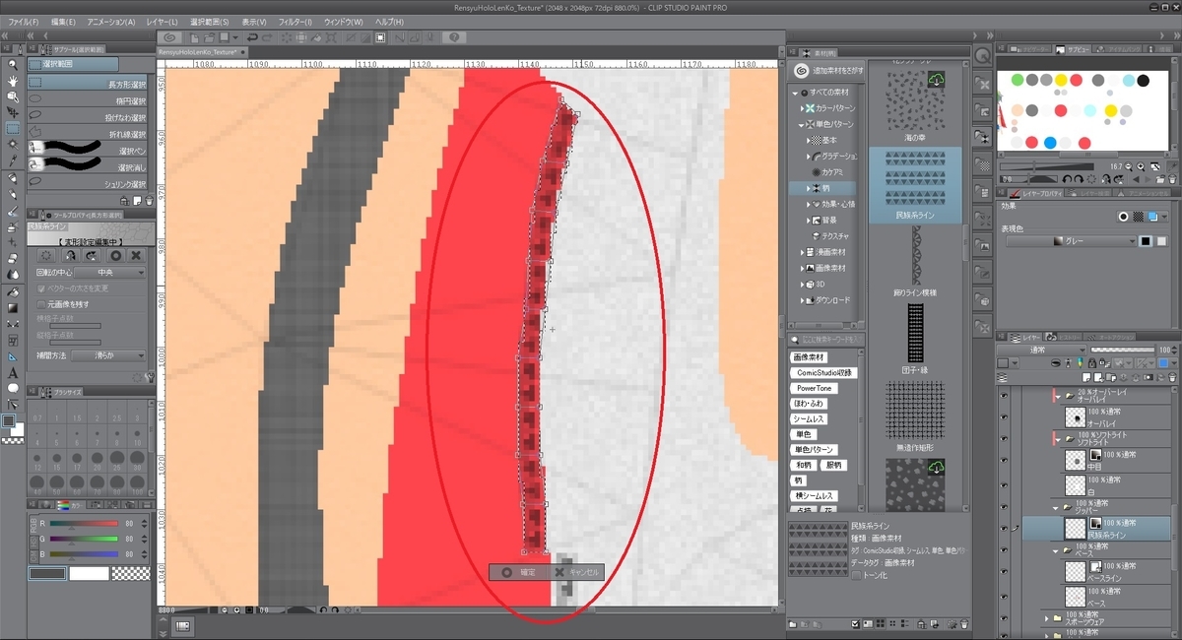Collapse the ジッパー layer folder
Viewport: 1182px width, 640px height.
pyautogui.click(x=1056, y=508)
